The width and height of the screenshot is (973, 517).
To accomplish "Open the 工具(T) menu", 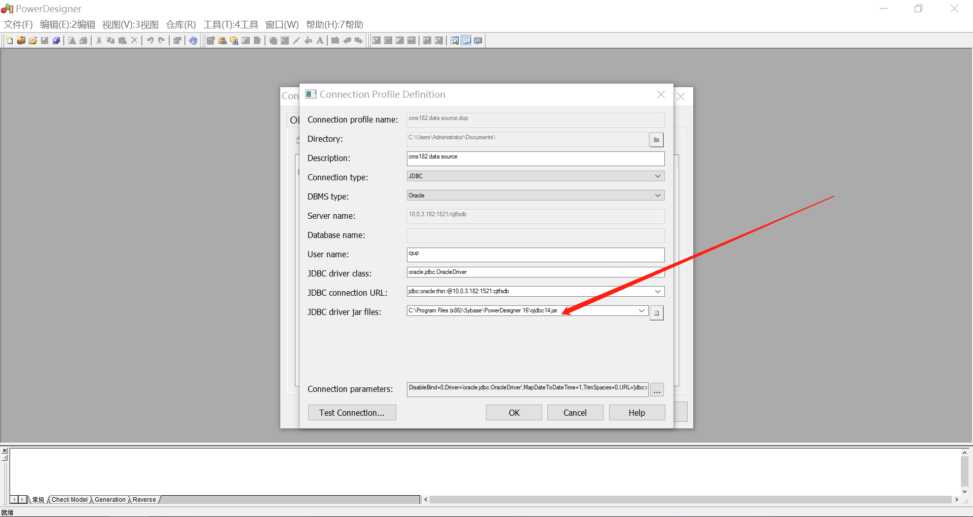I will (230, 24).
